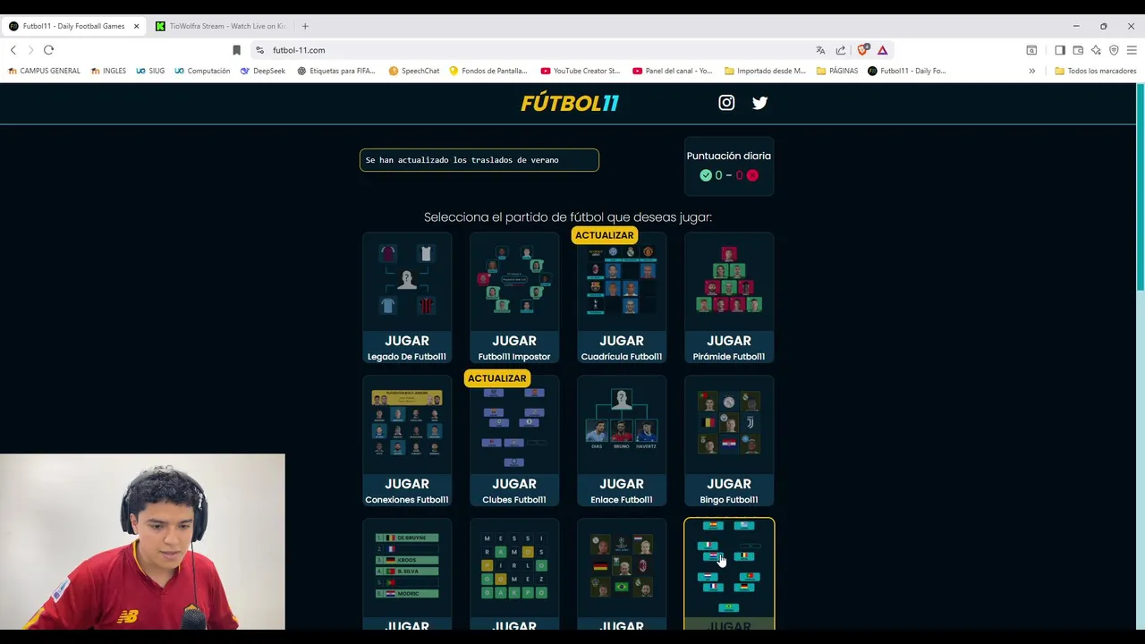The width and height of the screenshot is (1145, 644).
Task: Play Clubes Futbol11 game
Action: tap(514, 441)
